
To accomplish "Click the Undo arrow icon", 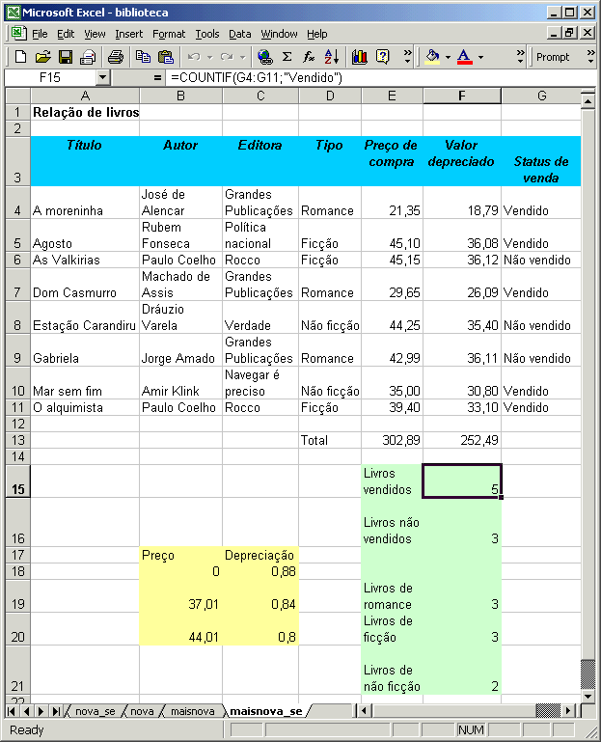I will pos(193,57).
